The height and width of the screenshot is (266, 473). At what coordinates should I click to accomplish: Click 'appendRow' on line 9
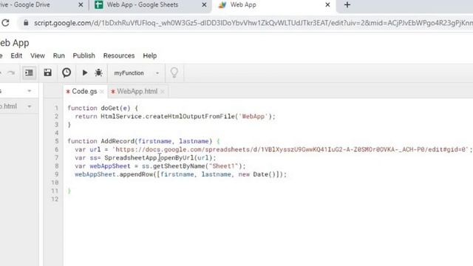point(136,174)
